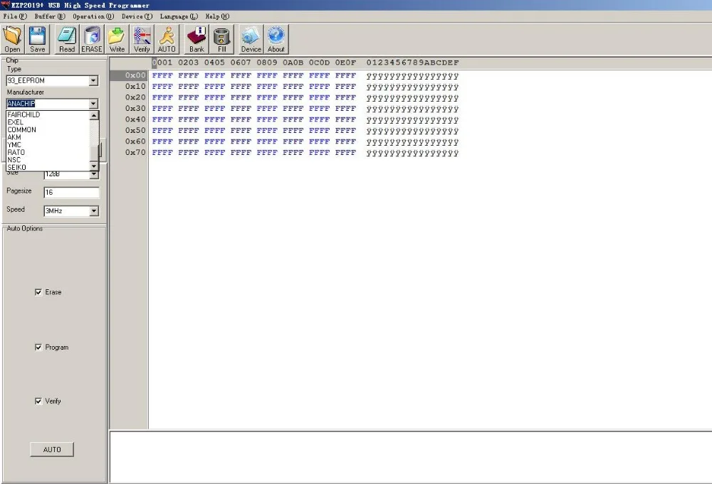
Task: Save the buffer with the Save icon
Action: (x=37, y=39)
